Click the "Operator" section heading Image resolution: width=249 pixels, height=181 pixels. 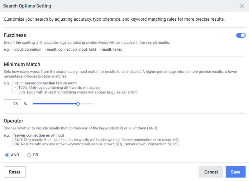(x=13, y=121)
